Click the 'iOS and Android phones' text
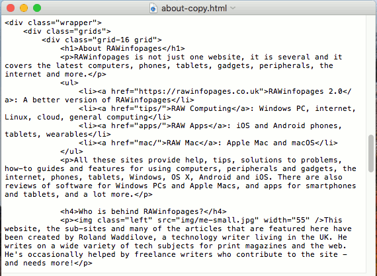This screenshot has width=377, height=276. pyautogui.click(x=287, y=125)
